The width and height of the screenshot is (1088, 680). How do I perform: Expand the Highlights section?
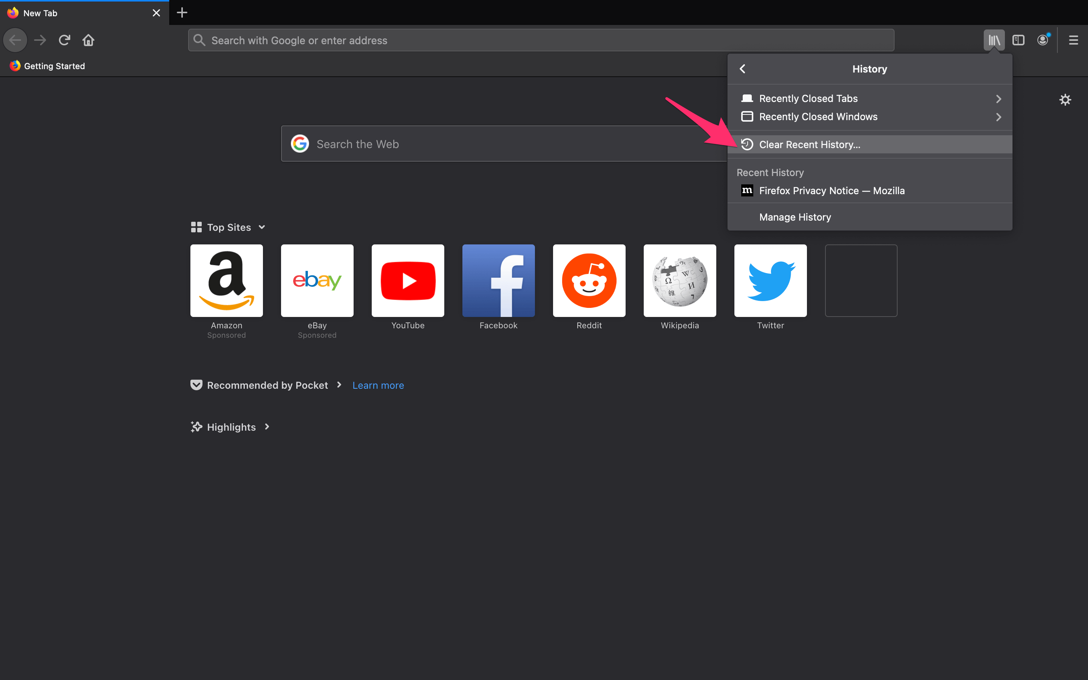tap(231, 427)
